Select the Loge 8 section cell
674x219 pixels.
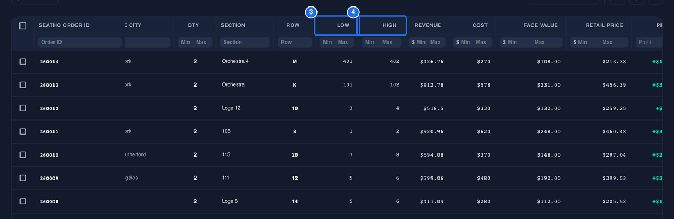(x=230, y=201)
